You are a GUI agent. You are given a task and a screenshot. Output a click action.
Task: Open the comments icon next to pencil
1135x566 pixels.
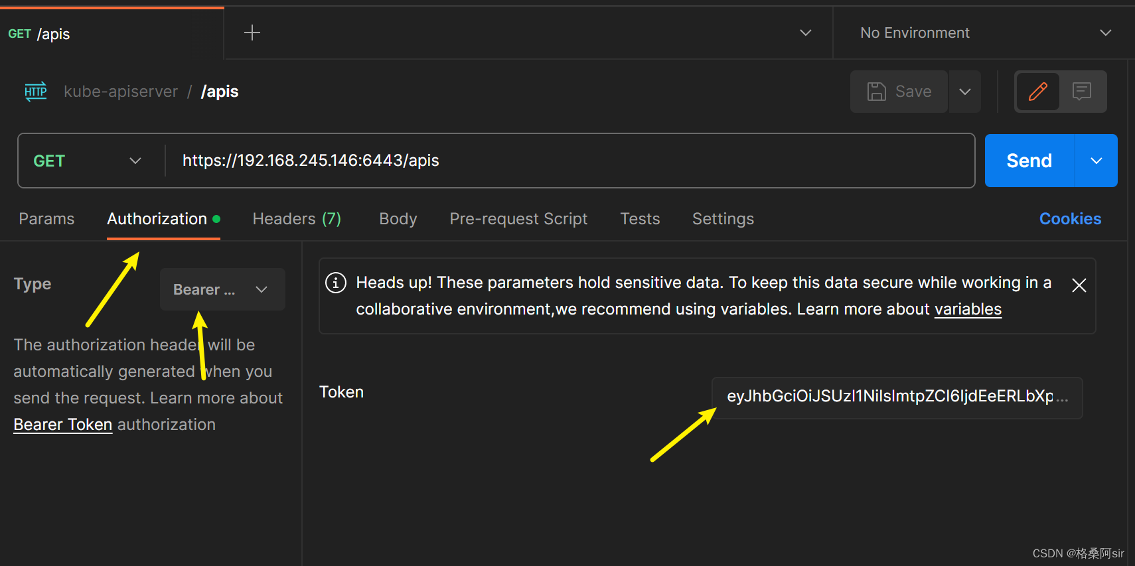(x=1082, y=92)
